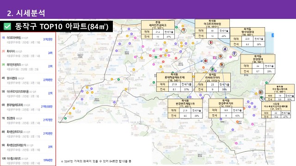The height and width of the screenshot is (166, 296).
Task: Click the 동작동 이수힐스테이트 info box header
Action: pyautogui.click(x=279, y=89)
